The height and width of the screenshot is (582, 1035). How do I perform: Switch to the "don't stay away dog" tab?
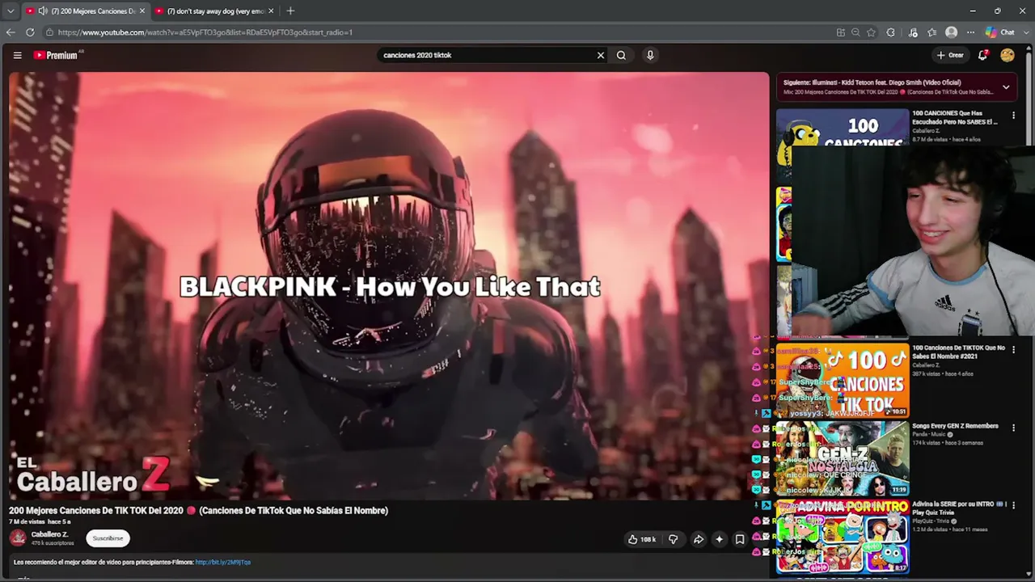point(215,11)
